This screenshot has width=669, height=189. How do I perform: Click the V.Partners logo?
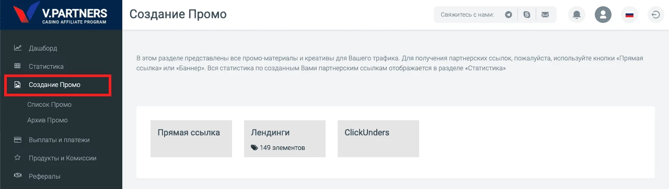coord(61,15)
